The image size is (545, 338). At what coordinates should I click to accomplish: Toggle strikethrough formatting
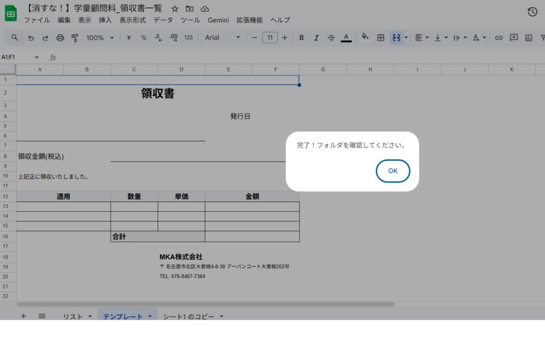click(331, 38)
